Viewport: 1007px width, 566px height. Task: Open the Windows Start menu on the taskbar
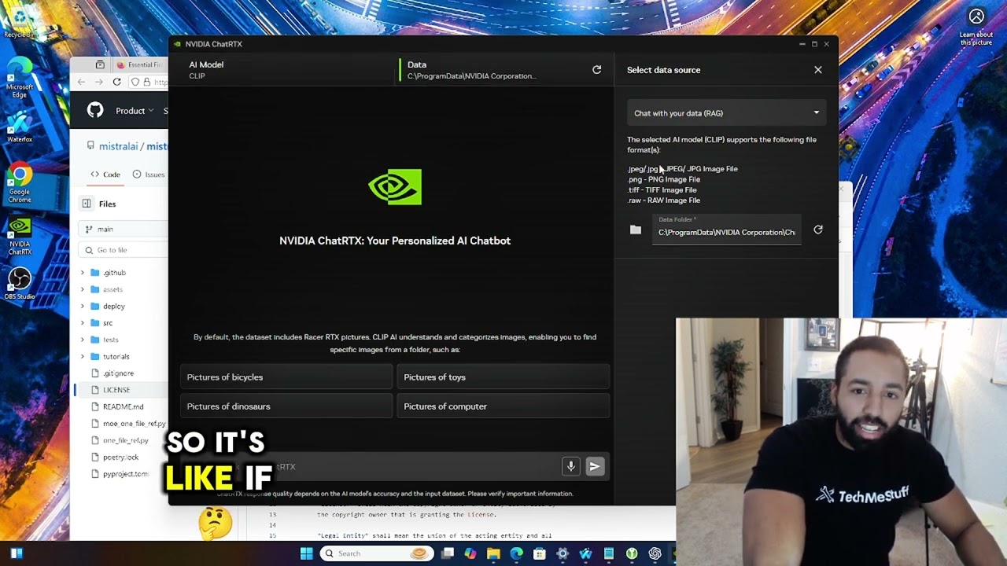pyautogui.click(x=307, y=553)
